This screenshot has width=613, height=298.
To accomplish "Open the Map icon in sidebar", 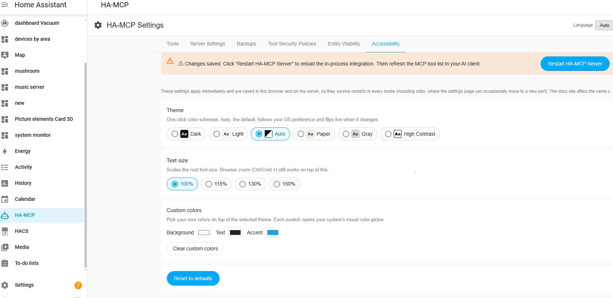I will (x=5, y=55).
